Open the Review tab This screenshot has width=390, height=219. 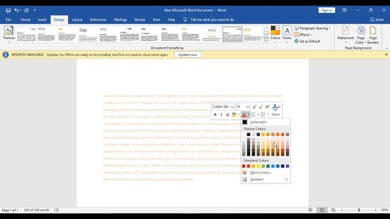click(x=140, y=19)
